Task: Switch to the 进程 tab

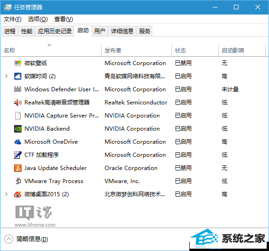Action: (10, 31)
